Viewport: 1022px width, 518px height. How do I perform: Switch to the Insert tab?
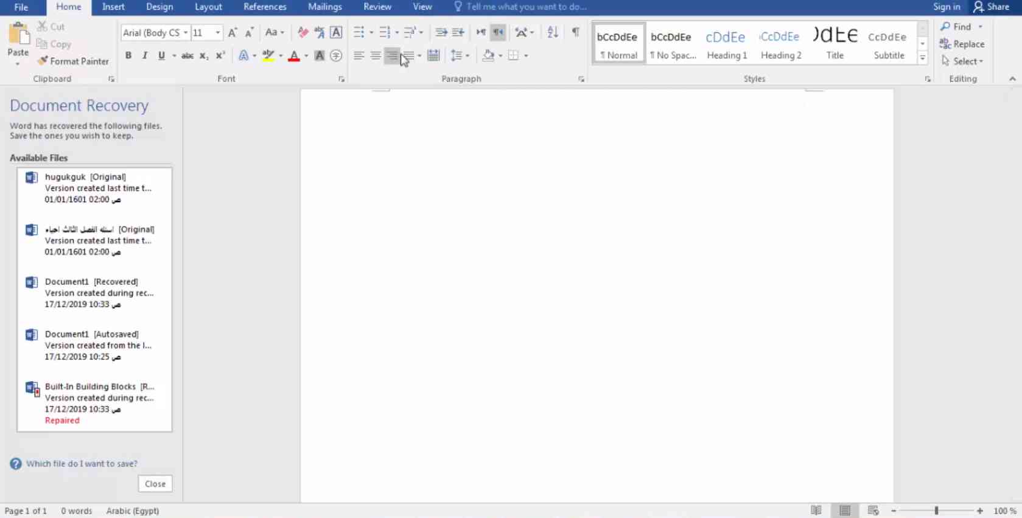(x=113, y=7)
